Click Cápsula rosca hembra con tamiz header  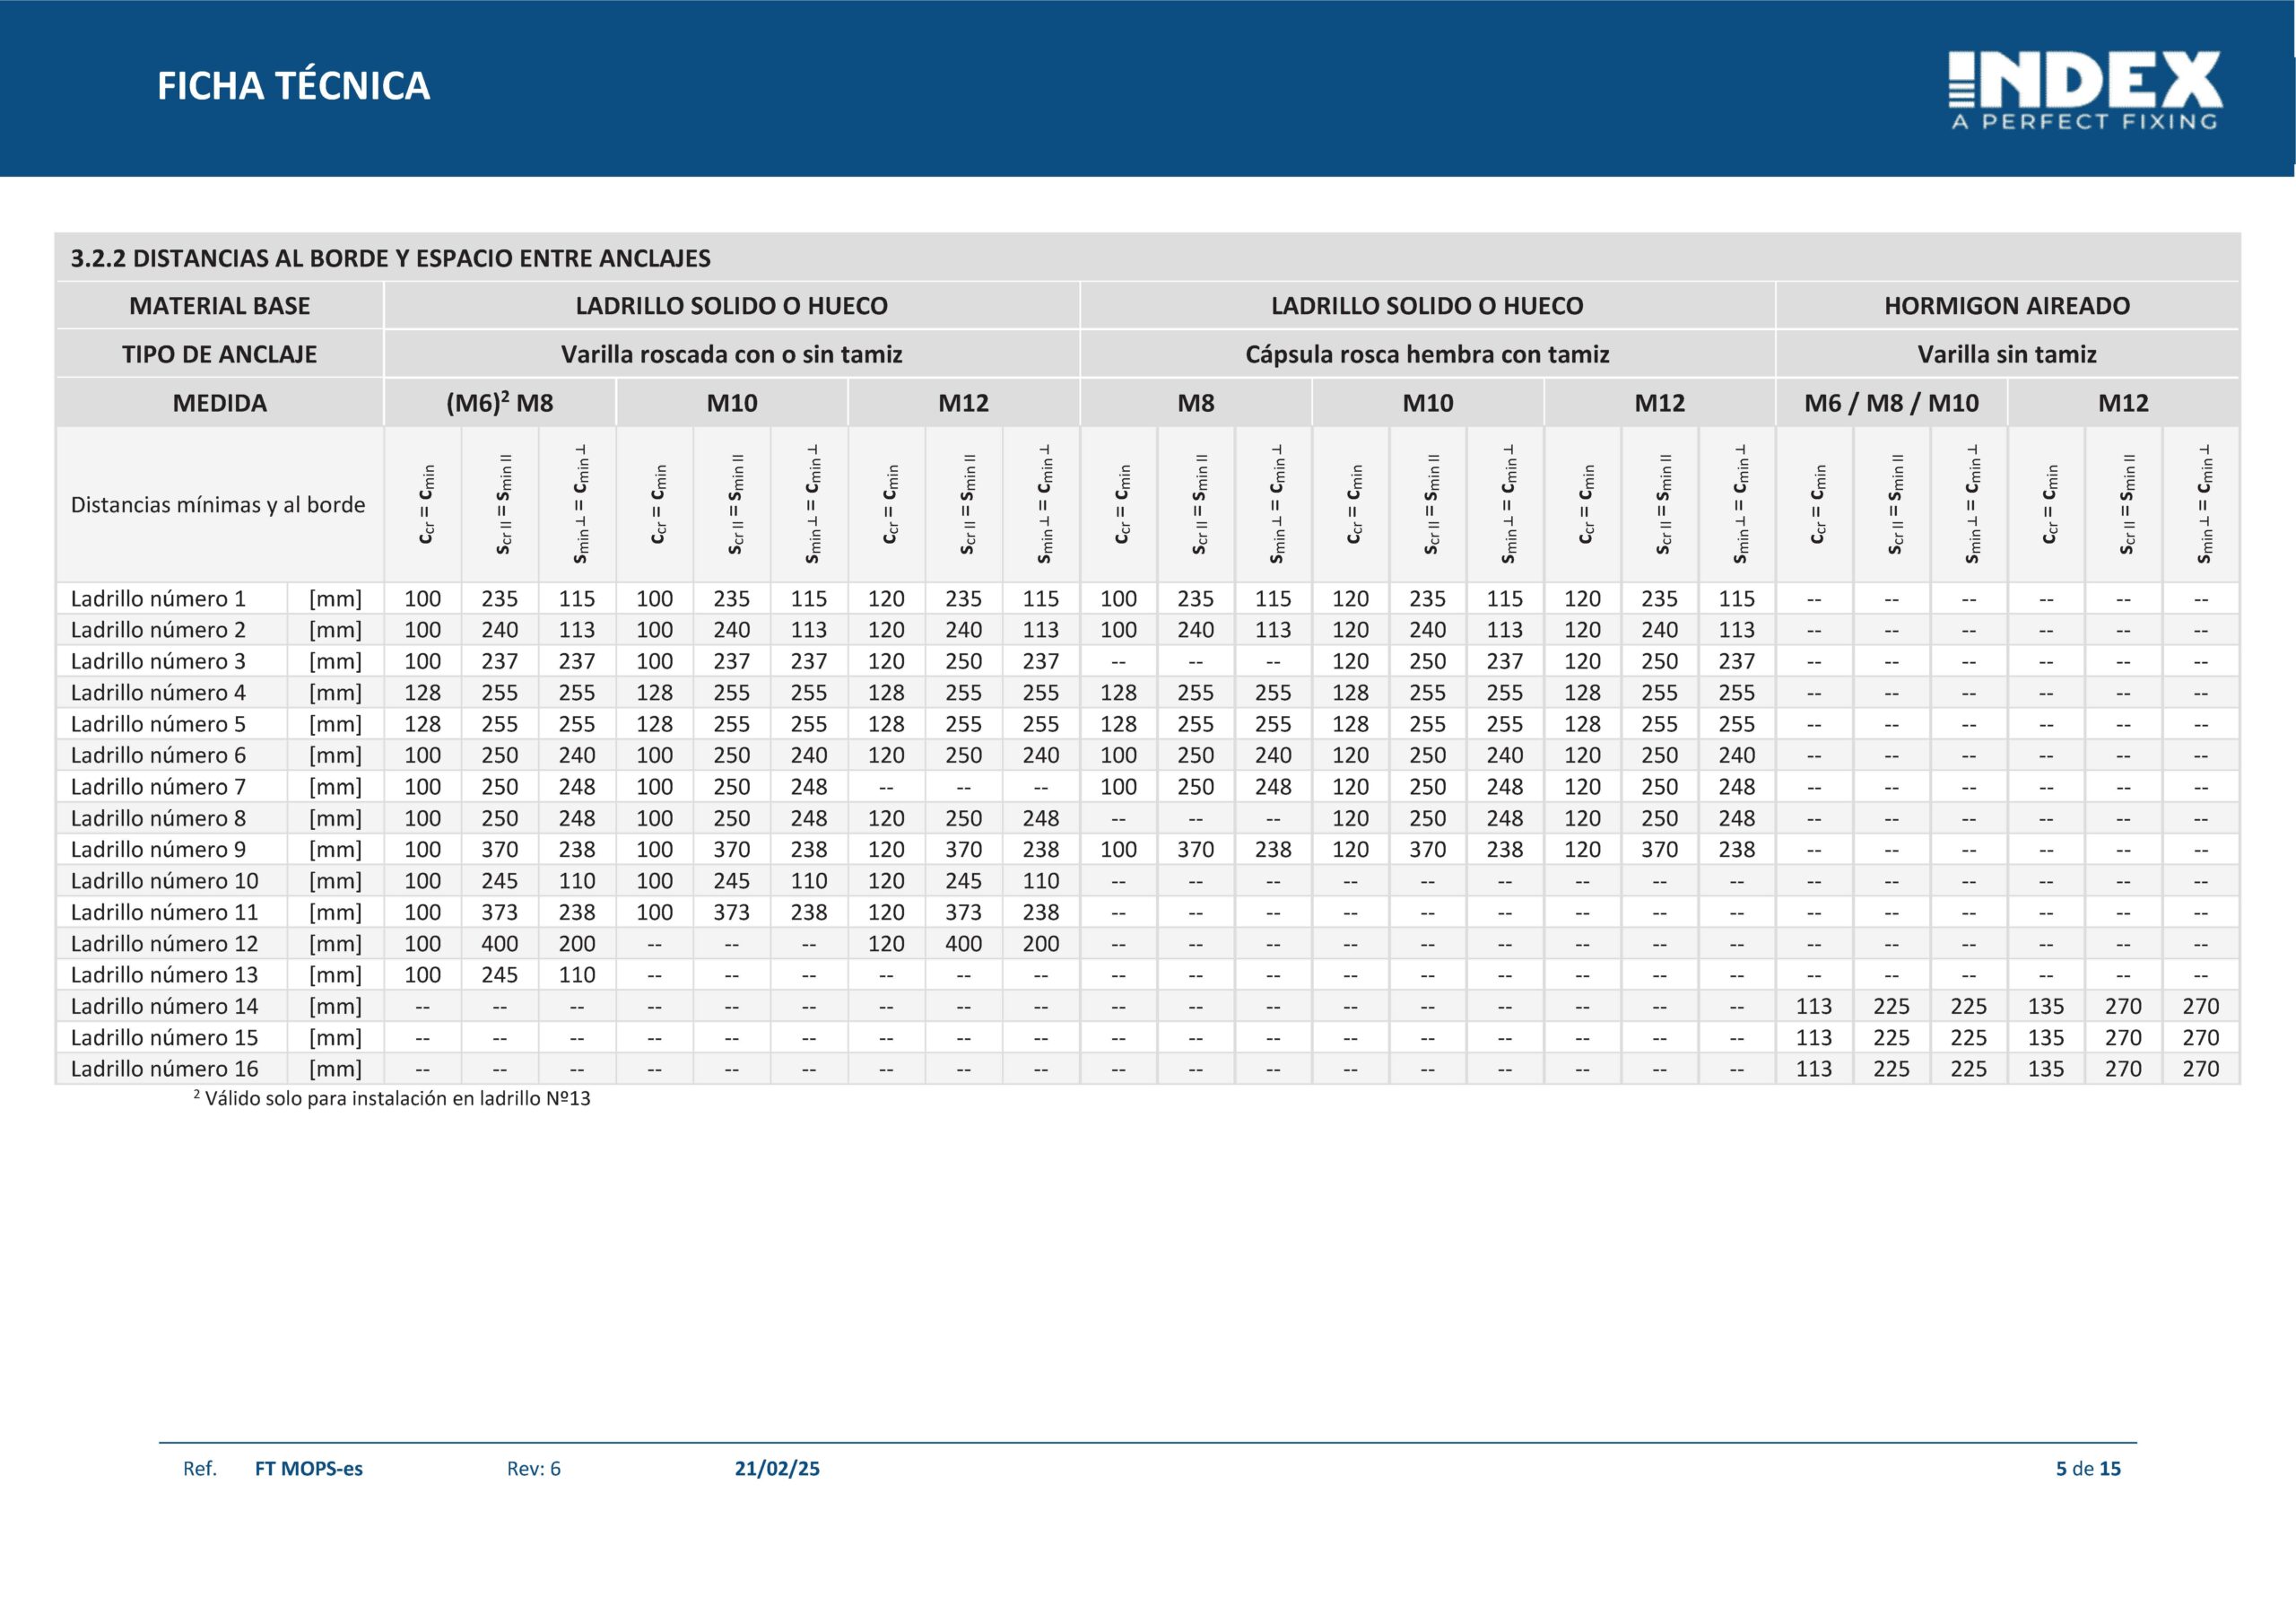1427,354
